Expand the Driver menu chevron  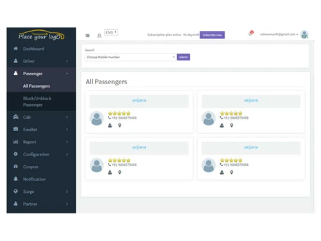click(67, 61)
